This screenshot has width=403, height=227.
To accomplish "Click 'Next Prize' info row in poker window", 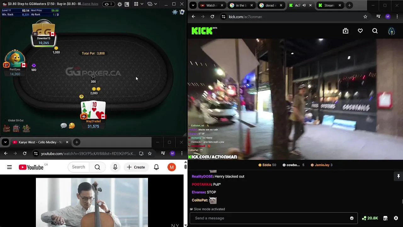I will pyautogui.click(x=45, y=10).
